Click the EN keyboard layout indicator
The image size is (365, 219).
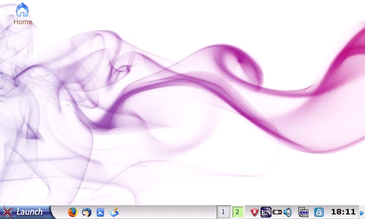(266, 212)
